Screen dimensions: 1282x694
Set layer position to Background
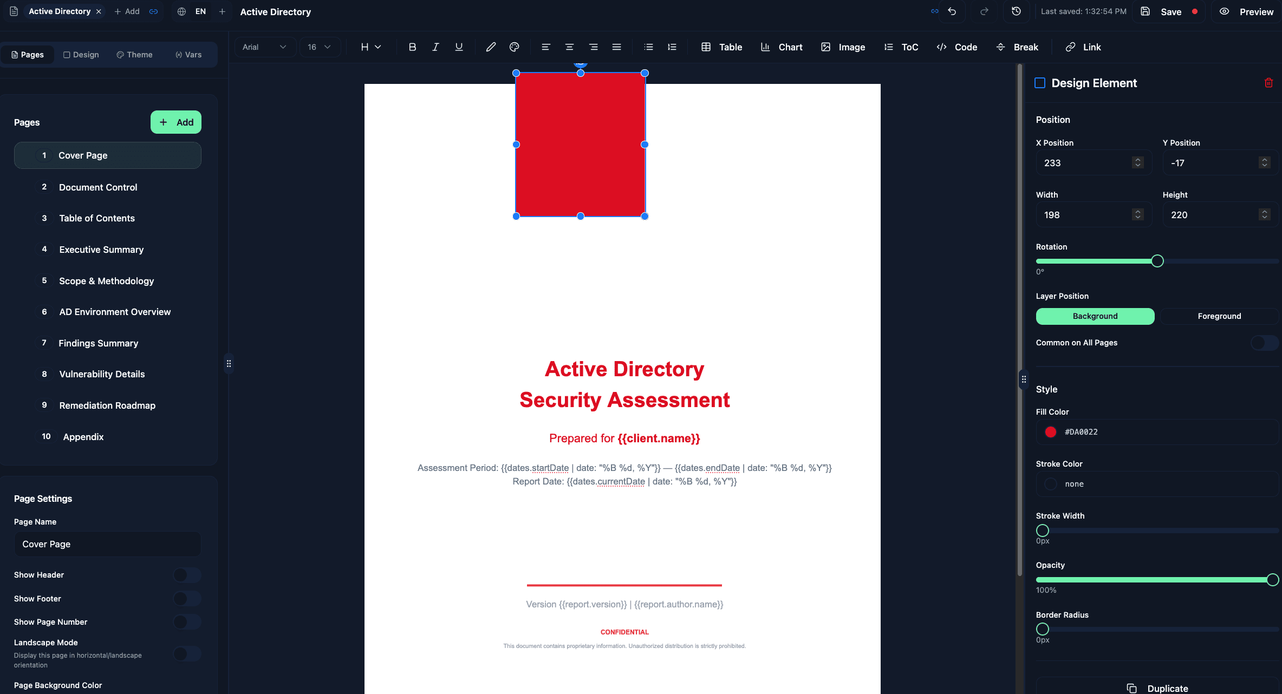(1095, 316)
